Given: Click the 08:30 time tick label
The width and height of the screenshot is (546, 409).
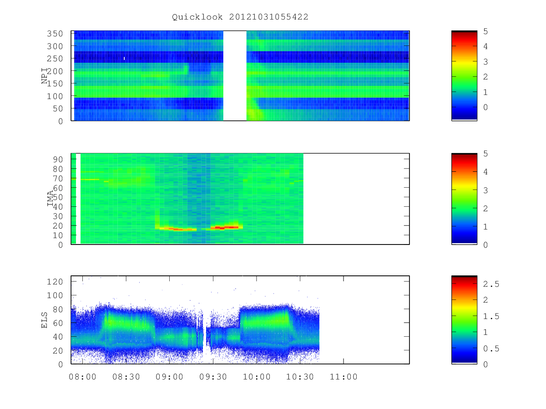Looking at the screenshot, I should pyautogui.click(x=126, y=377).
